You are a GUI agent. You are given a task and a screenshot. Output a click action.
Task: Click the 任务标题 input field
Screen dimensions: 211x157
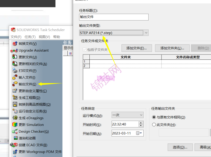click(114, 17)
